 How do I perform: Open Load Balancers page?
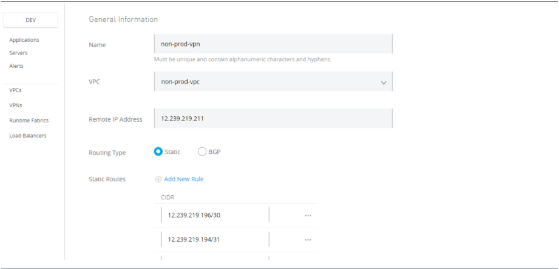[28, 135]
